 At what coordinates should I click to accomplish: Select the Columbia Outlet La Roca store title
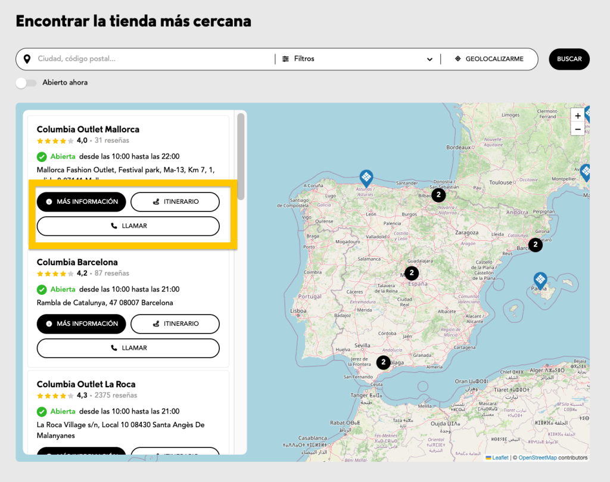click(86, 384)
